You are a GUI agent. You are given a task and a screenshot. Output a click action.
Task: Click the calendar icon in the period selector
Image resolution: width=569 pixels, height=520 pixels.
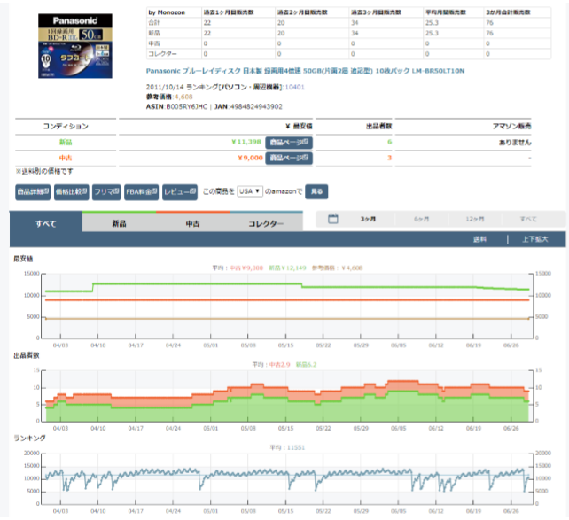pos(332,219)
